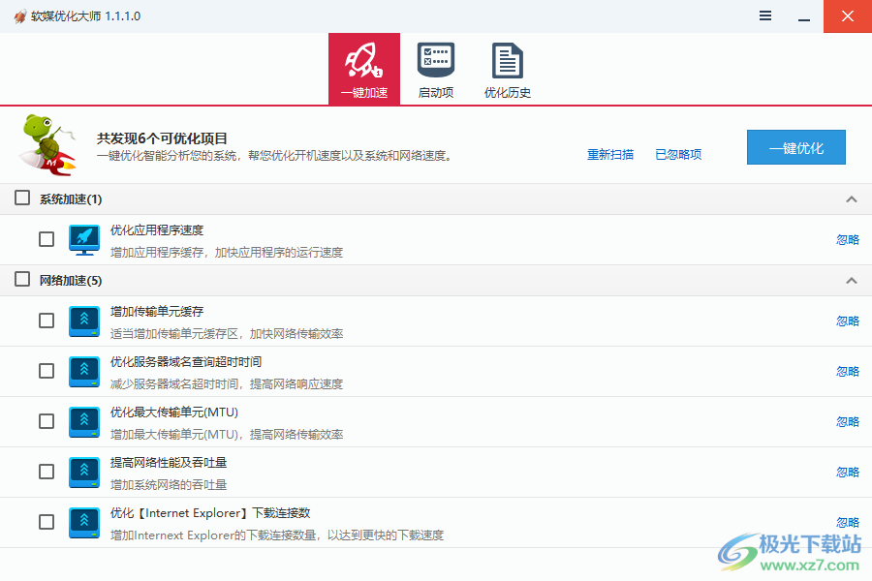Ignore the 优化【Internet Explorer】下载连接数 item

847,522
